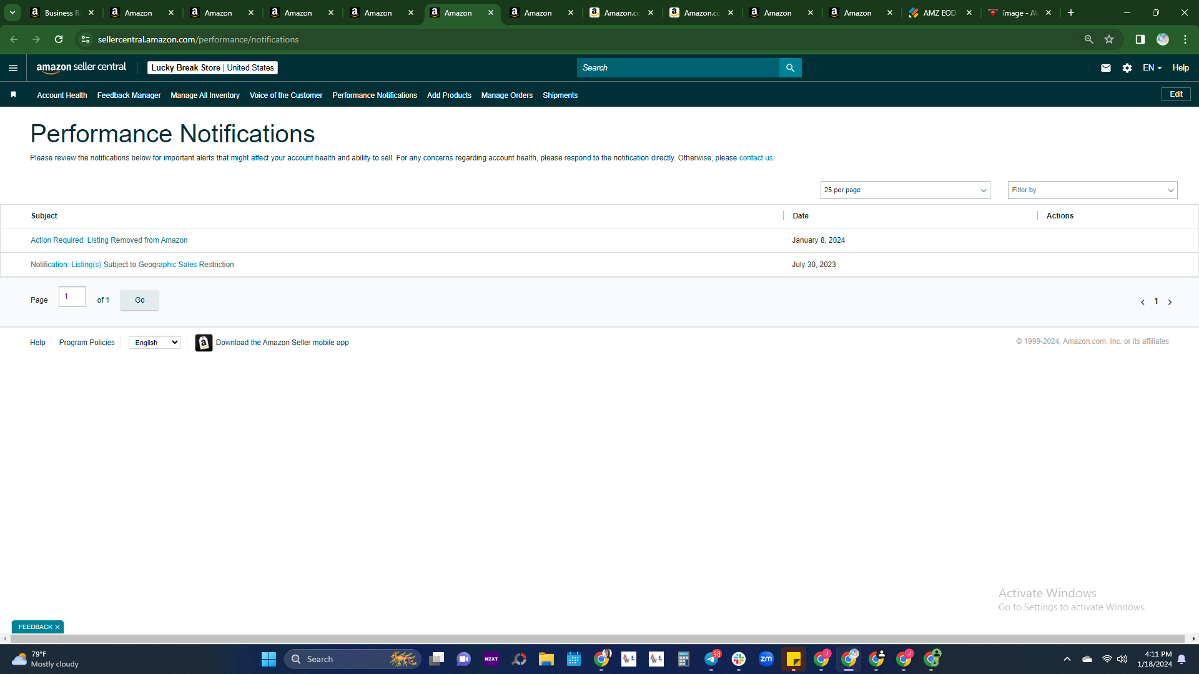The width and height of the screenshot is (1199, 674).
Task: Click the FEEDBACK button
Action: [x=35, y=627]
